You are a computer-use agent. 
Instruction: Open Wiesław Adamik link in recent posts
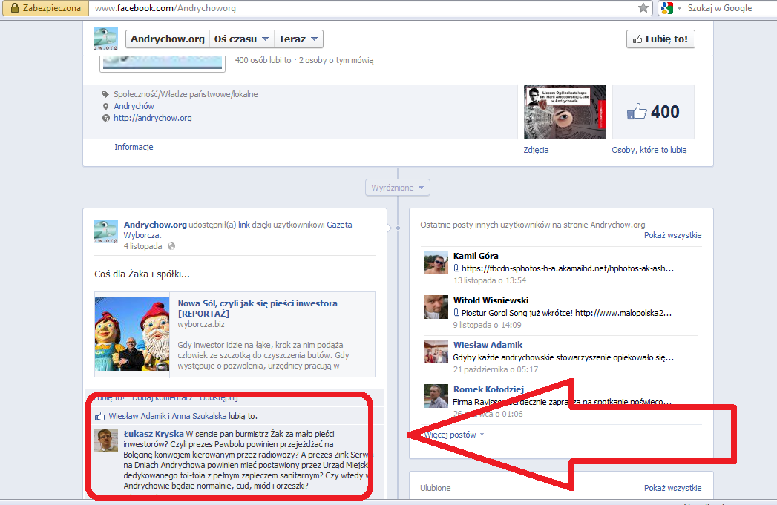pos(488,345)
